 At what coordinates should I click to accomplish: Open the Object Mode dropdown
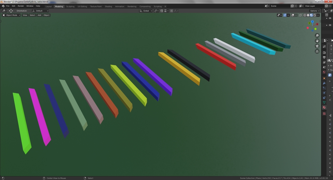point(11,15)
